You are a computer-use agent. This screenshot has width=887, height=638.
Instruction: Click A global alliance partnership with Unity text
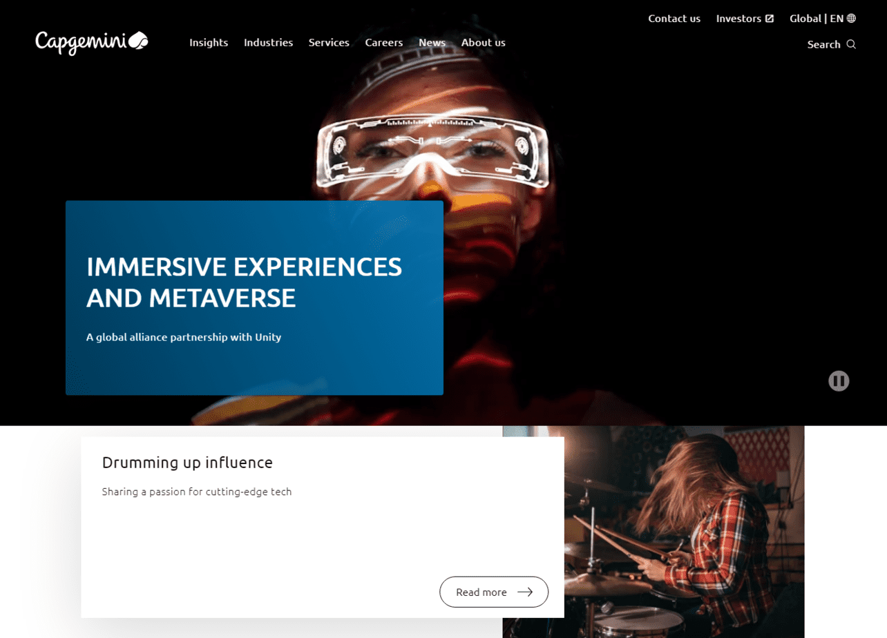click(184, 338)
